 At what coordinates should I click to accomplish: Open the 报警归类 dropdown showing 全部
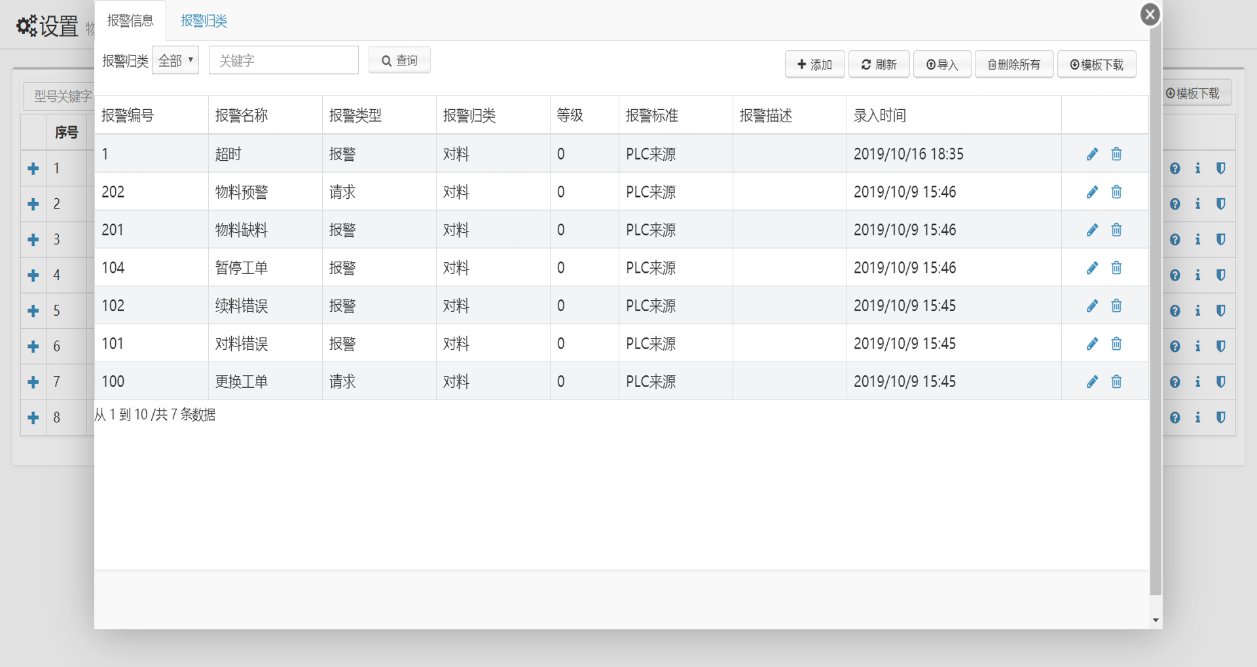tap(175, 61)
